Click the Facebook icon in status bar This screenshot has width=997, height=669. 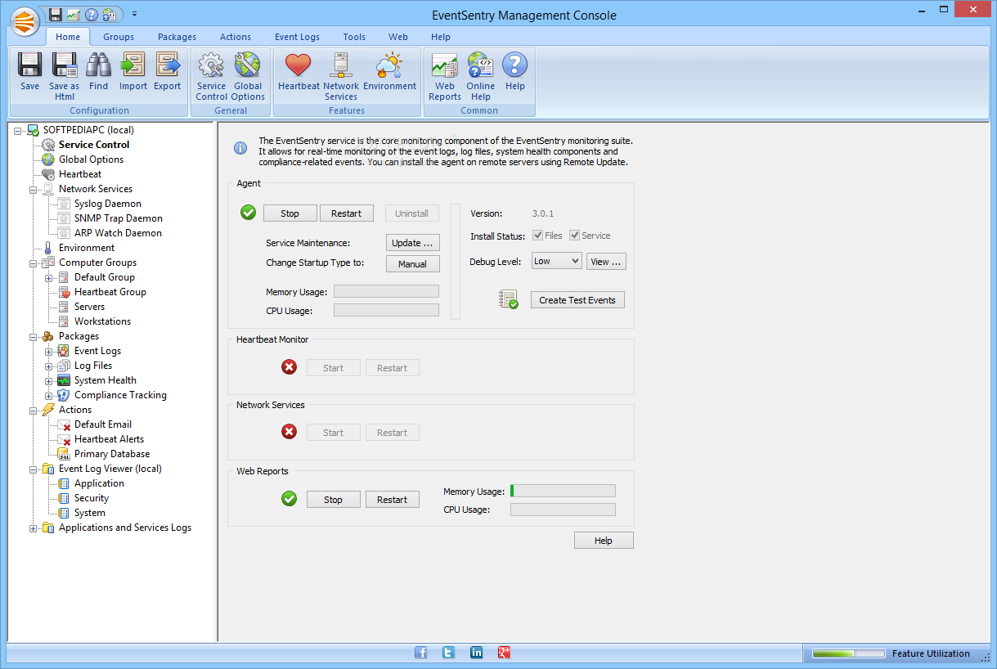coord(420,653)
